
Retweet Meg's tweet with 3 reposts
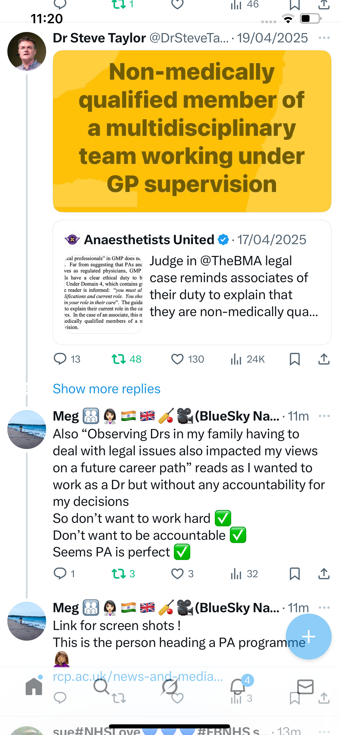pyautogui.click(x=118, y=573)
